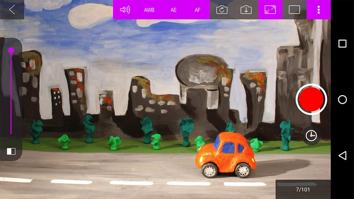
Task: Click the onion skin opacity slider handle
Action: (x=11, y=50)
